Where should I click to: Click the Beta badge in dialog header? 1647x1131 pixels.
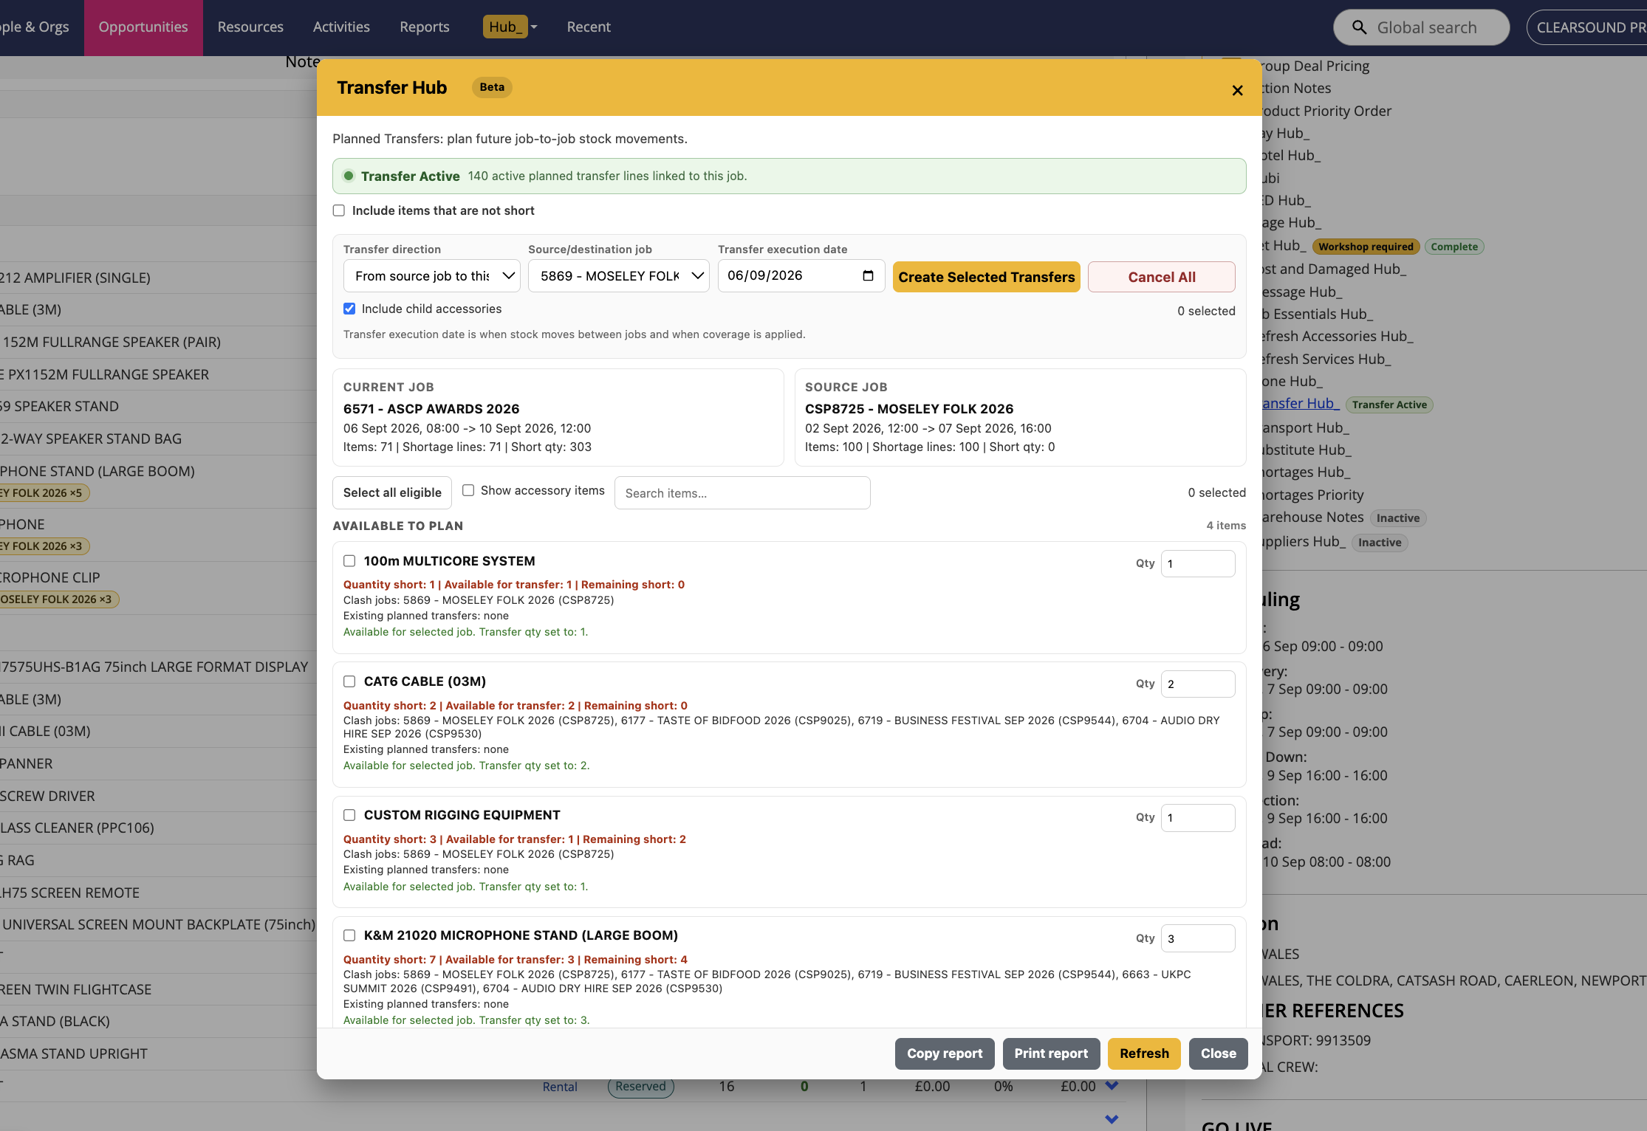coord(492,87)
